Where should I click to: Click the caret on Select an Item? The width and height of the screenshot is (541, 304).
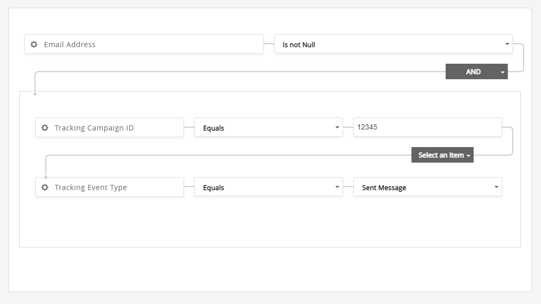point(468,156)
